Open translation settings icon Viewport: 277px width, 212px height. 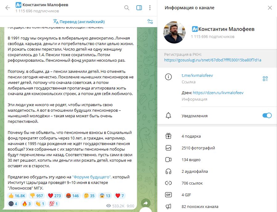coord(150,22)
